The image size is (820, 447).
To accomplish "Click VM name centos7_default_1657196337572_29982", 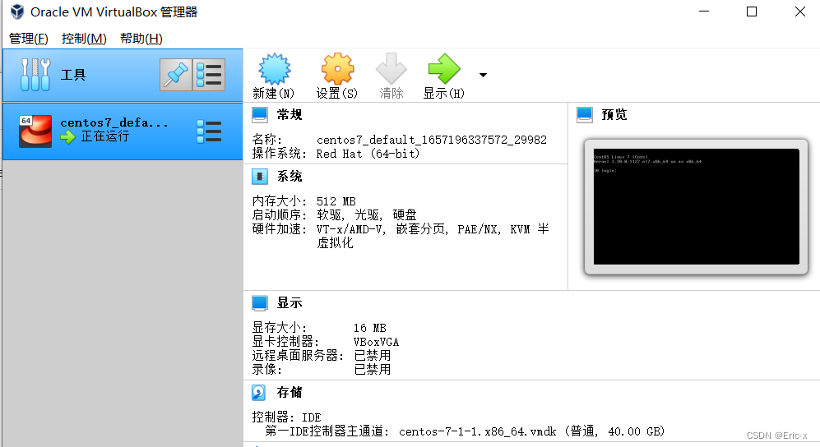I will tap(432, 140).
